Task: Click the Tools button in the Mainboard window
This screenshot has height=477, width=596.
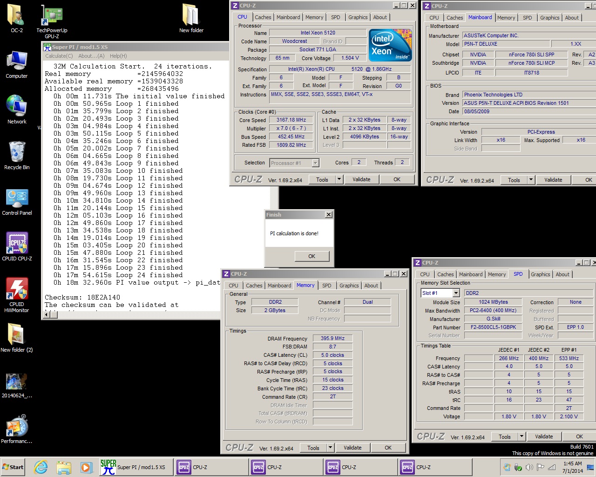Action: coord(514,180)
